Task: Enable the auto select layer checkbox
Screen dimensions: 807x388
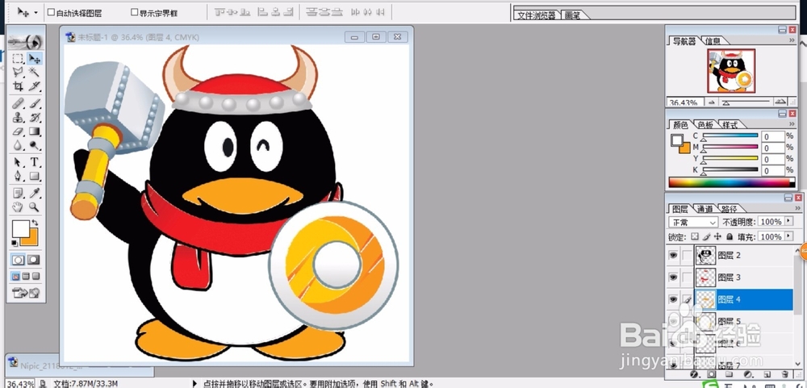Action: point(51,12)
